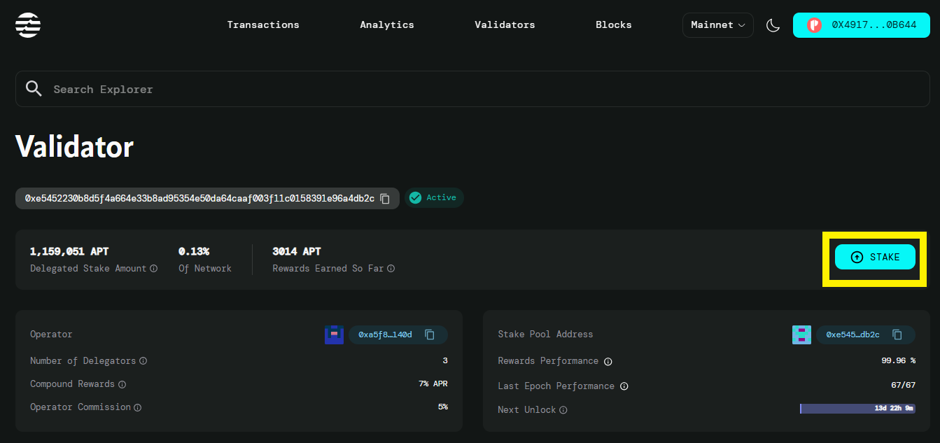Copy the stake pool address 0xe545…db2c
940x443 pixels.
pos(897,335)
